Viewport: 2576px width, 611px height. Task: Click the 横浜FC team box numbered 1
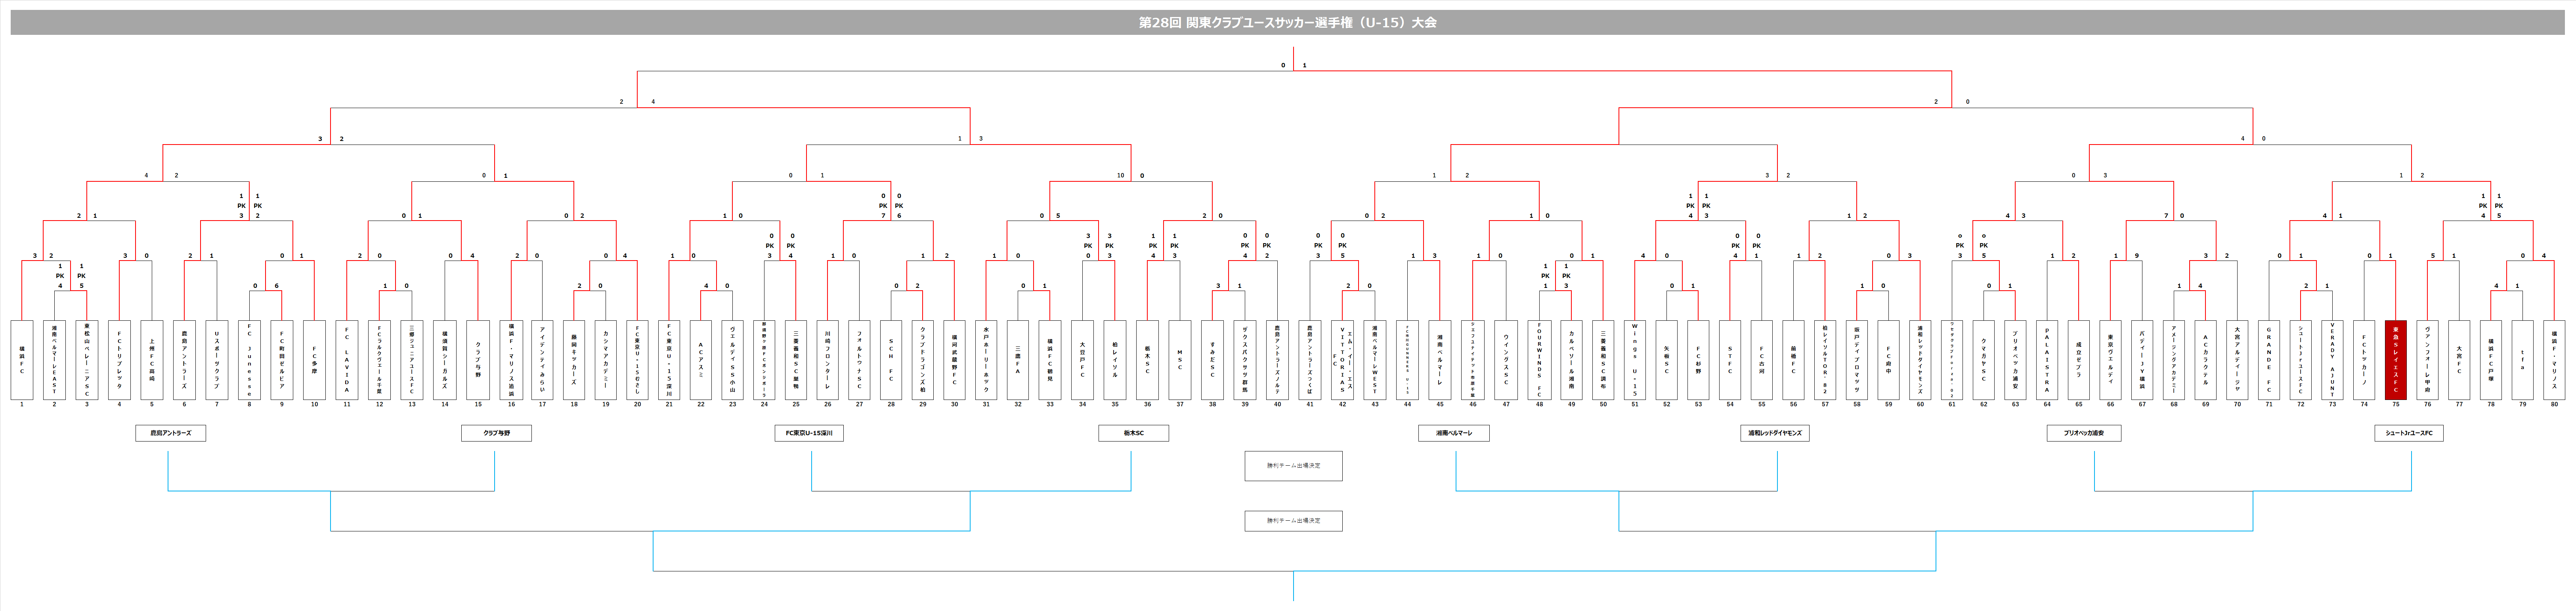22,360
